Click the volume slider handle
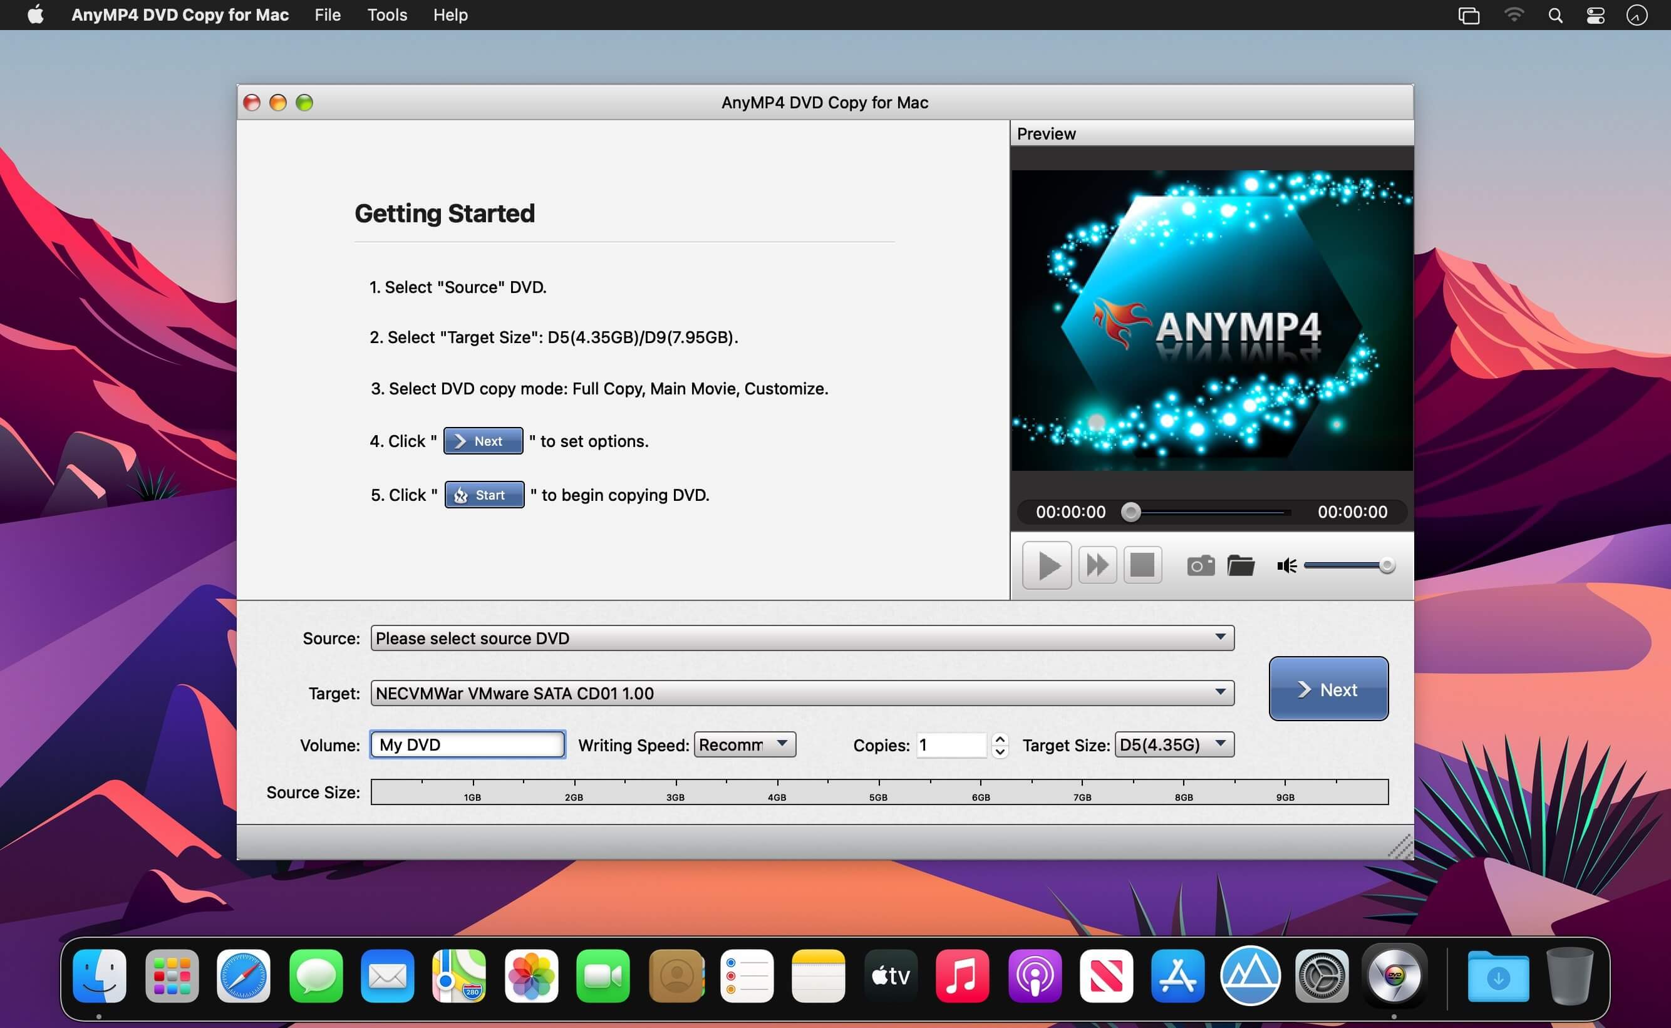The height and width of the screenshot is (1028, 1671). (x=1386, y=566)
